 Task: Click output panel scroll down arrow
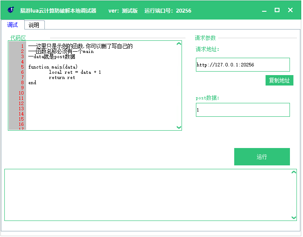295,218
